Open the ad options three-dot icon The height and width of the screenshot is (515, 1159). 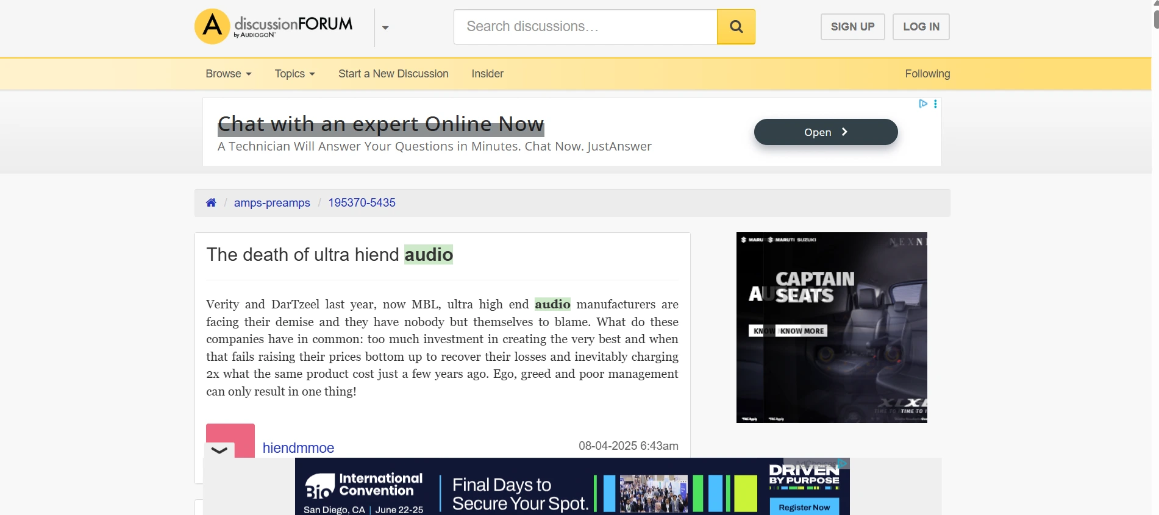point(935,104)
